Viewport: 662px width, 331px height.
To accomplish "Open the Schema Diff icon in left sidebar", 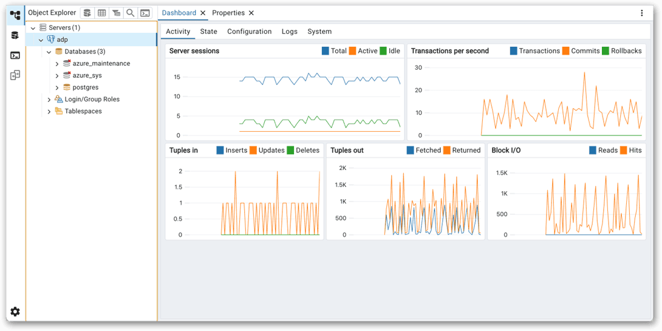I will click(x=15, y=75).
